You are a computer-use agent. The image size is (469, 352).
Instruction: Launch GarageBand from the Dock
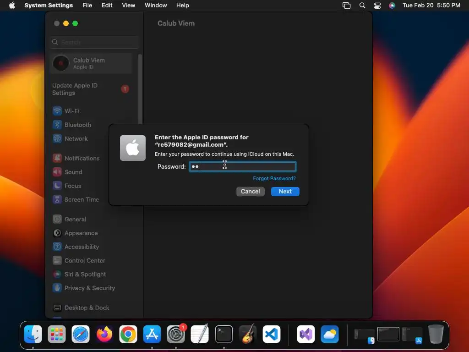pyautogui.click(x=248, y=334)
